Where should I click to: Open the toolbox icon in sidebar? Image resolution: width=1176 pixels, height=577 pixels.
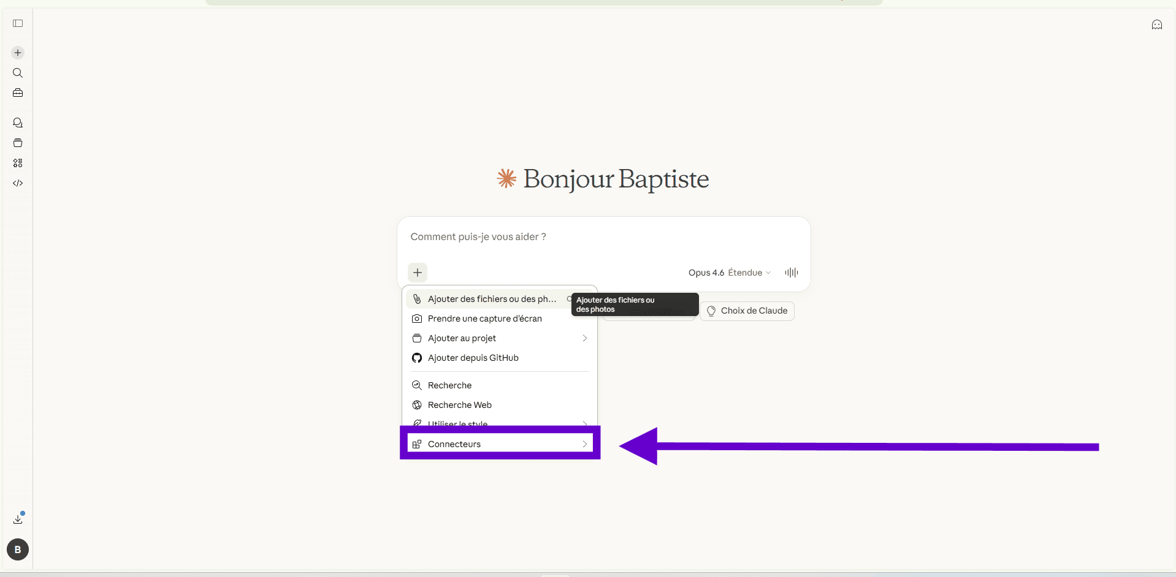[x=18, y=93]
